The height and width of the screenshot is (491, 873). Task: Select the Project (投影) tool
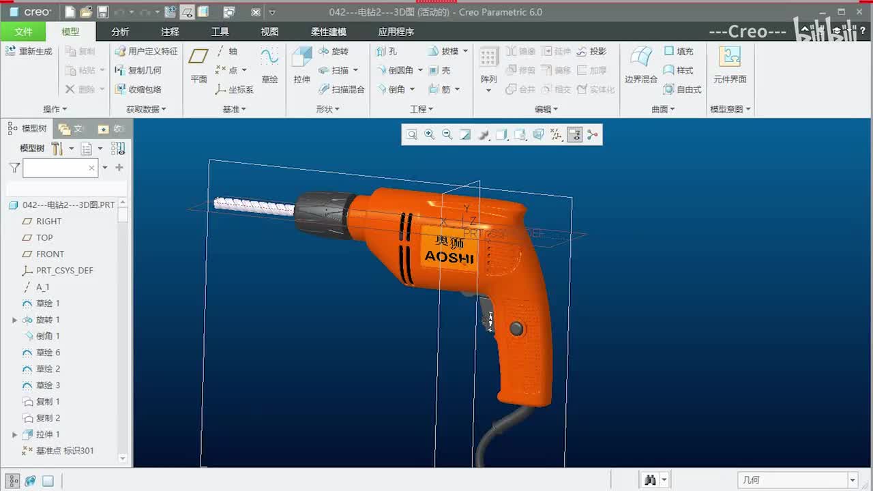(x=591, y=51)
